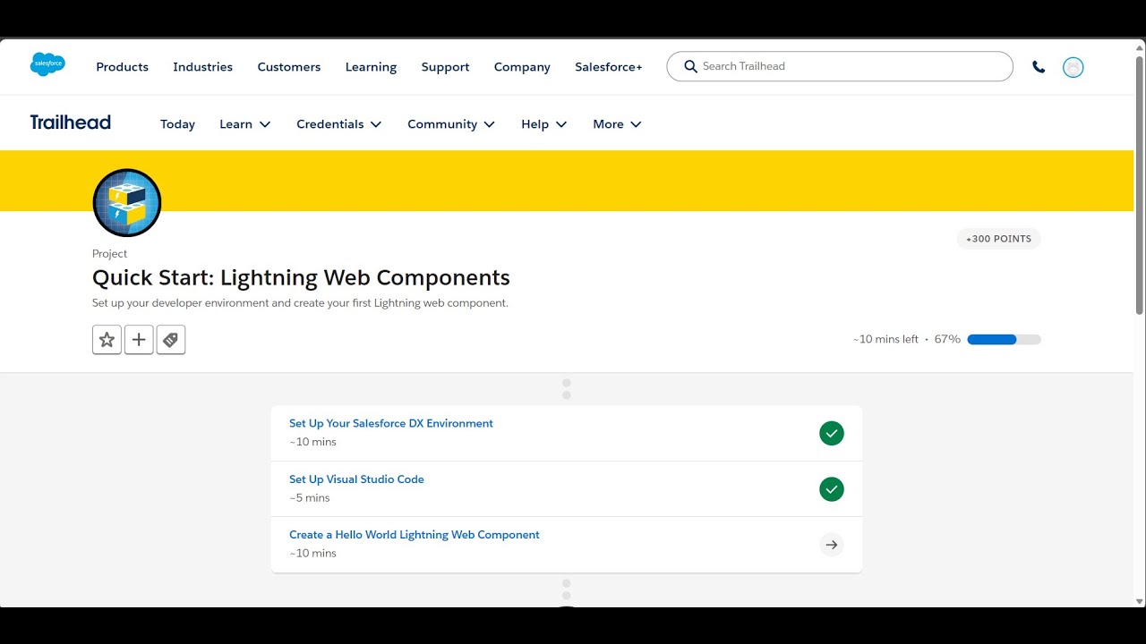Click the 67% progress bar
Screen dimensions: 1146x644
click(1005, 340)
